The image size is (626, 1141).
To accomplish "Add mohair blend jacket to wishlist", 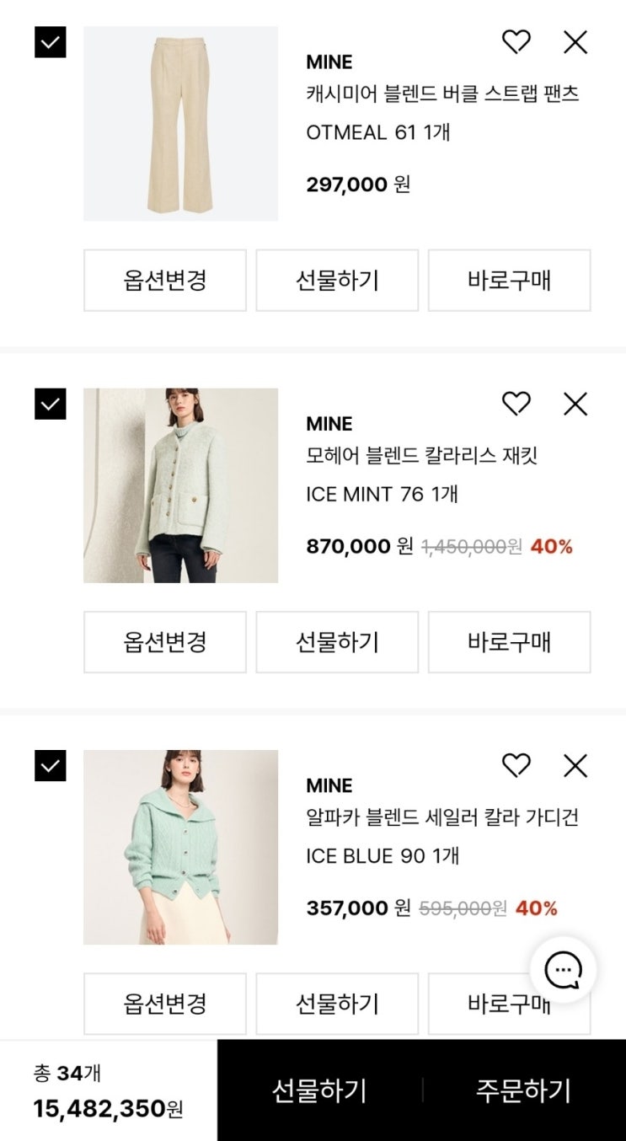I will tap(516, 404).
